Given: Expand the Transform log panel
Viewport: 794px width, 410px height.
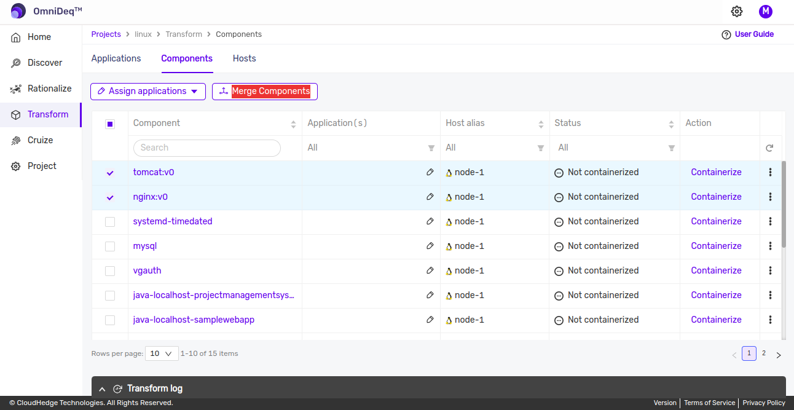Looking at the screenshot, I should 102,388.
